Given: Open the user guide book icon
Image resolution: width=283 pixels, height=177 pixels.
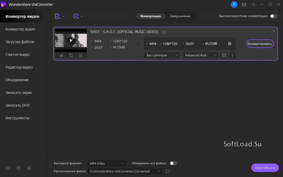Looking at the screenshot, I should 8,168.
